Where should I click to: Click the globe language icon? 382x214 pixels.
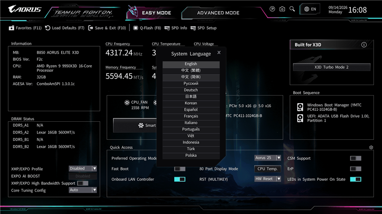coord(307,9)
